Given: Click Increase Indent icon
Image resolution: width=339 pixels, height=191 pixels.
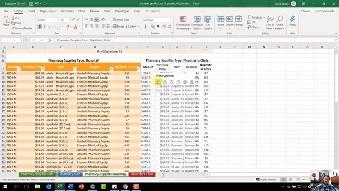Looking at the screenshot, I should click(x=108, y=27).
